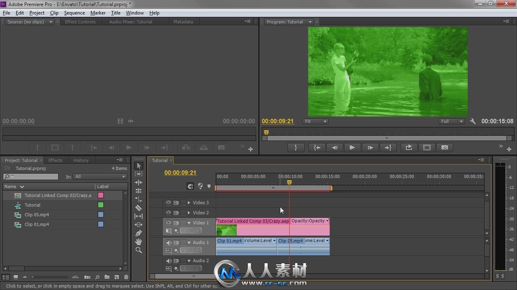Switch to the Effects tab

click(55, 160)
